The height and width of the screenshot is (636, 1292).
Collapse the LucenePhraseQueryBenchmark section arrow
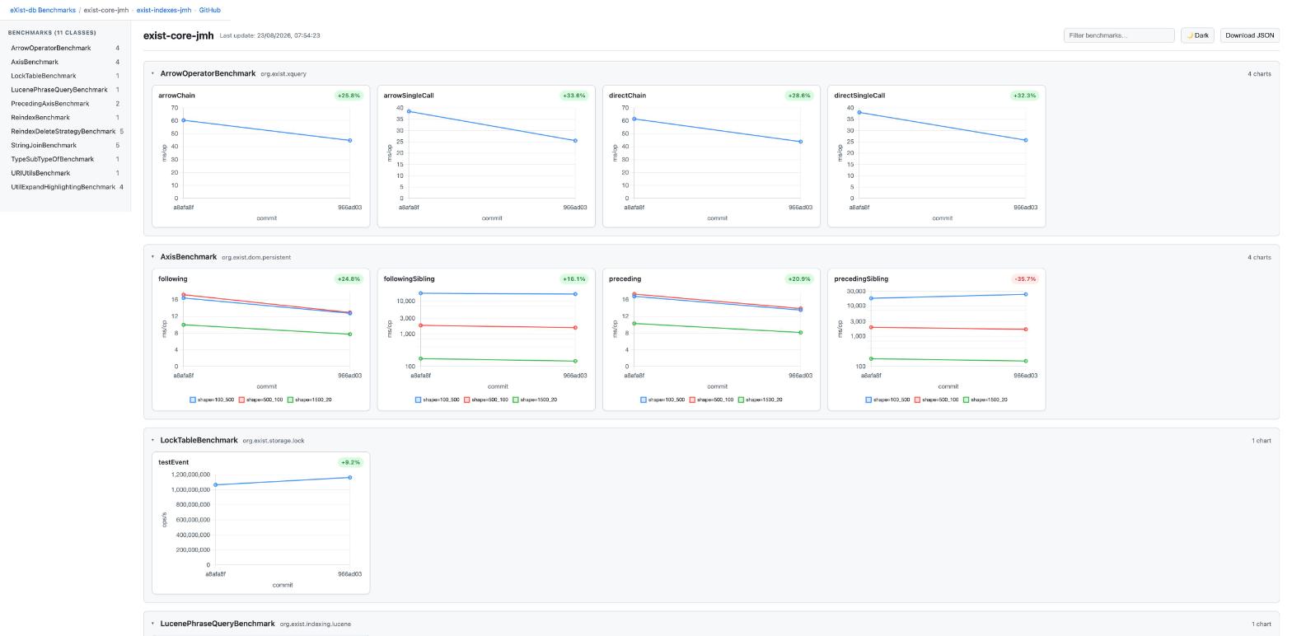pyautogui.click(x=152, y=624)
